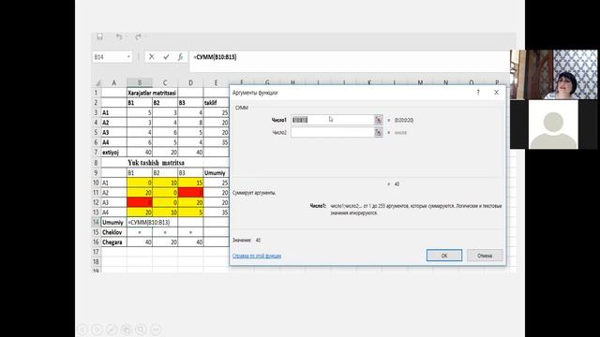600x337 pixels.
Task: Open help with the dialog question mark
Action: [x=478, y=93]
